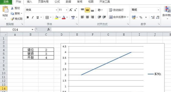The height and width of the screenshot is (92, 171).
Task: Copy selection using the copy icon
Action: pos(12,13)
